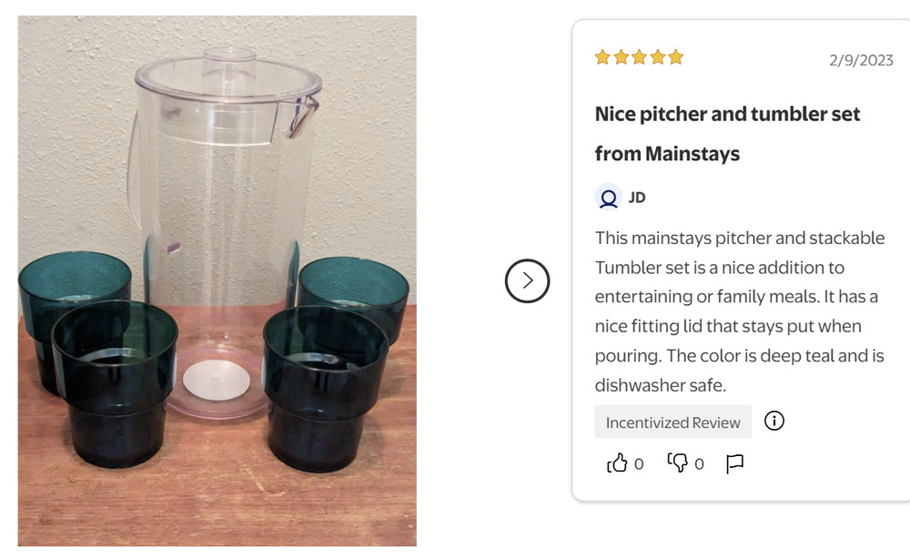Click the dislike count next to thumbs down
The image size is (910, 559).
(699, 464)
